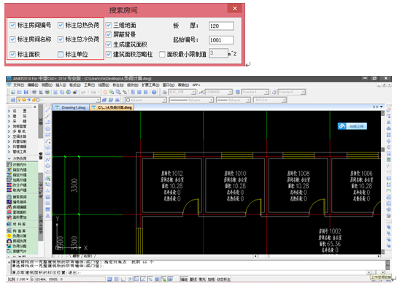Enable the 标注单位 checkbox
Screen dimensions: 397x286
click(61, 54)
